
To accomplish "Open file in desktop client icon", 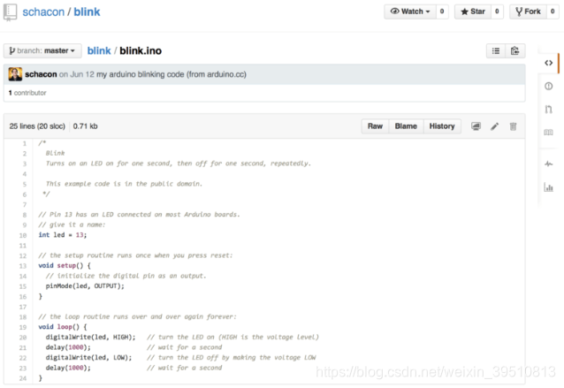I will [476, 126].
